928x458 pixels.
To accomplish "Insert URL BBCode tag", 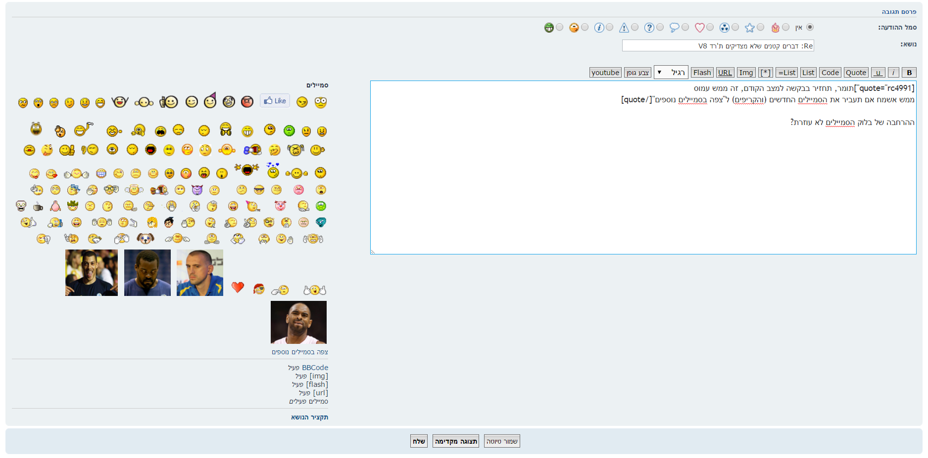I will tap(725, 73).
